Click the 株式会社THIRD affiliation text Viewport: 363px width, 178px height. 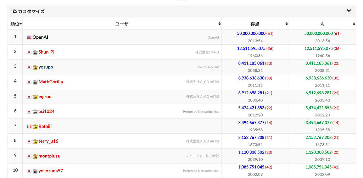[x=207, y=52]
